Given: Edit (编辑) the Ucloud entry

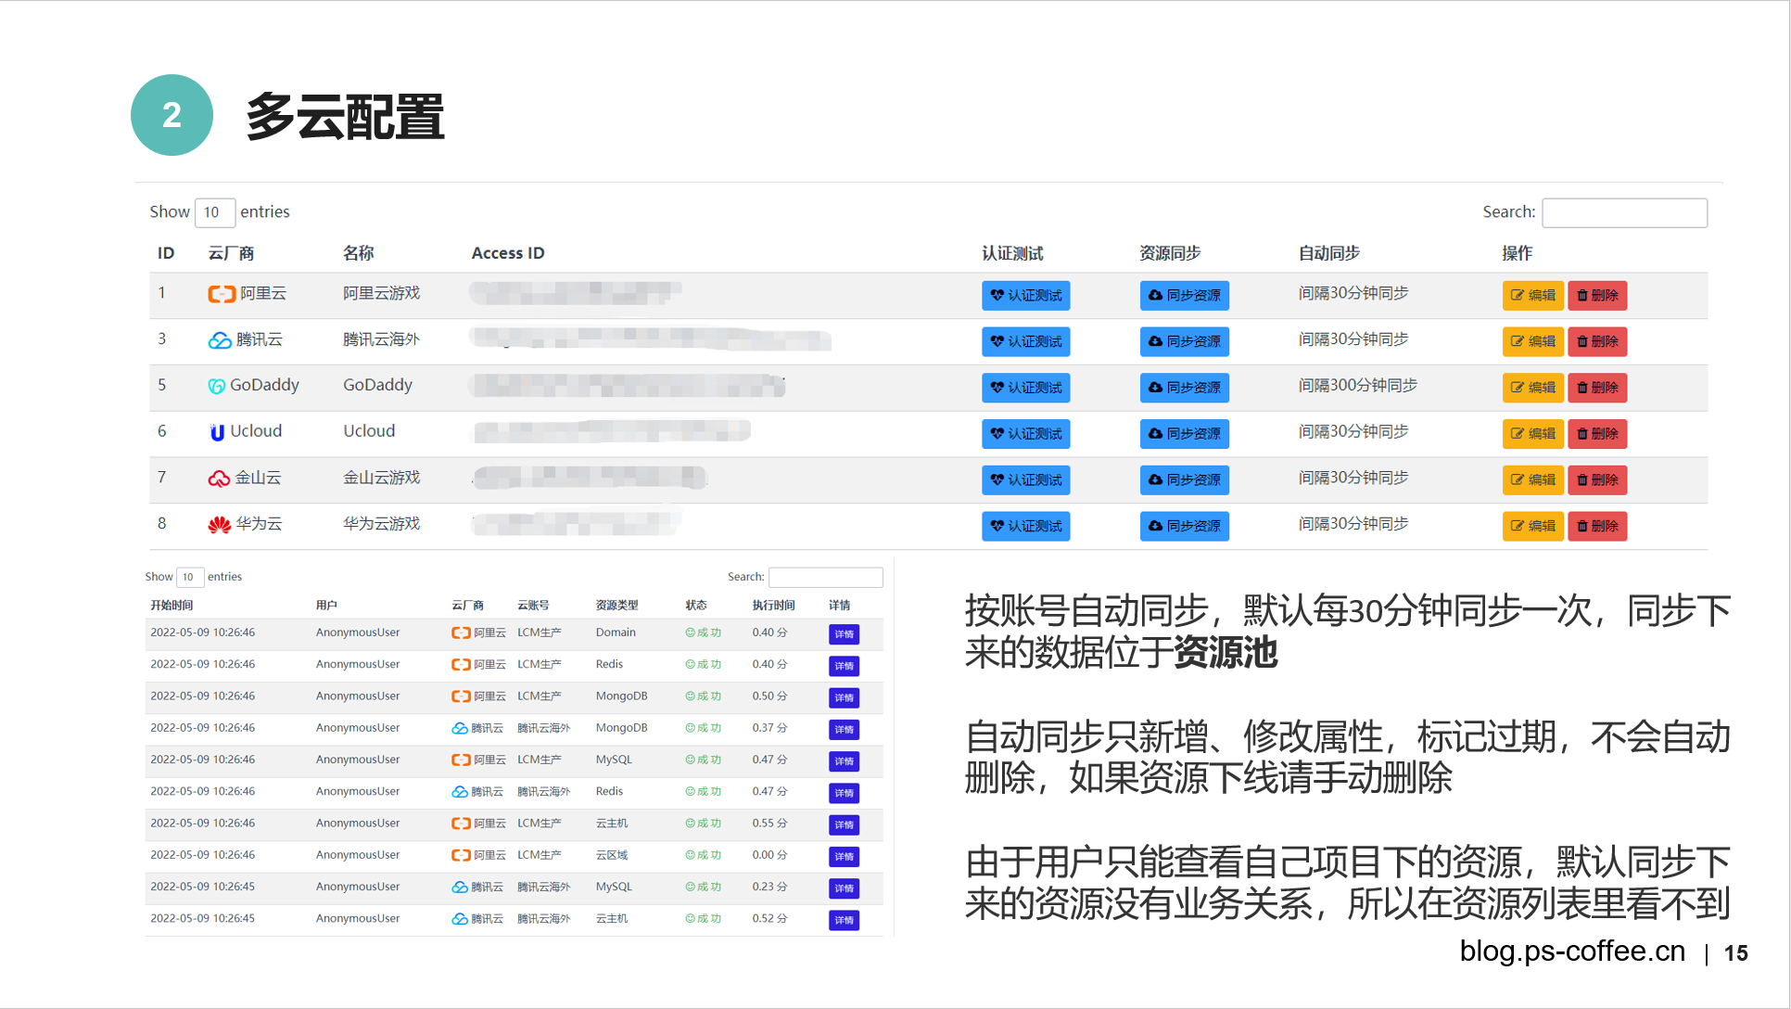Looking at the screenshot, I should click(x=1532, y=433).
